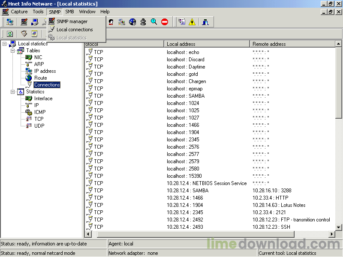Open the Tools menu

pos(38,12)
